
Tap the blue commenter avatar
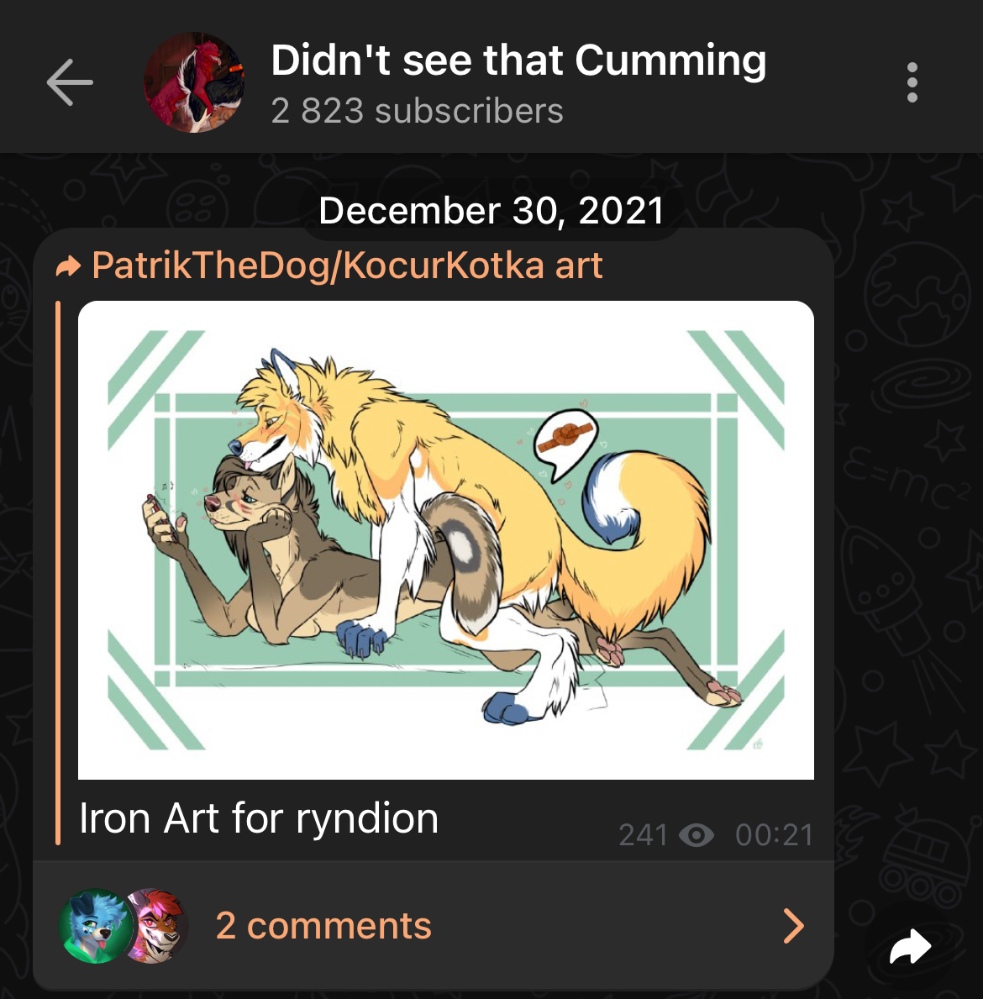[x=96, y=926]
